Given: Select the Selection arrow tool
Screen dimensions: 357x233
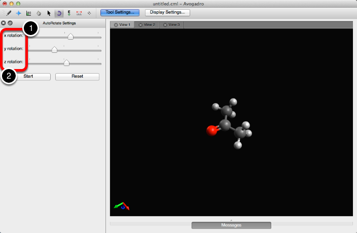Looking at the screenshot, I should coord(49,13).
